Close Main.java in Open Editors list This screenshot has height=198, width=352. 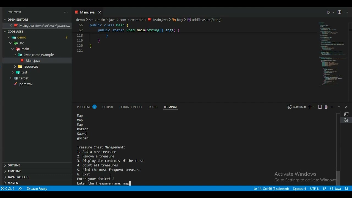coord(11,26)
